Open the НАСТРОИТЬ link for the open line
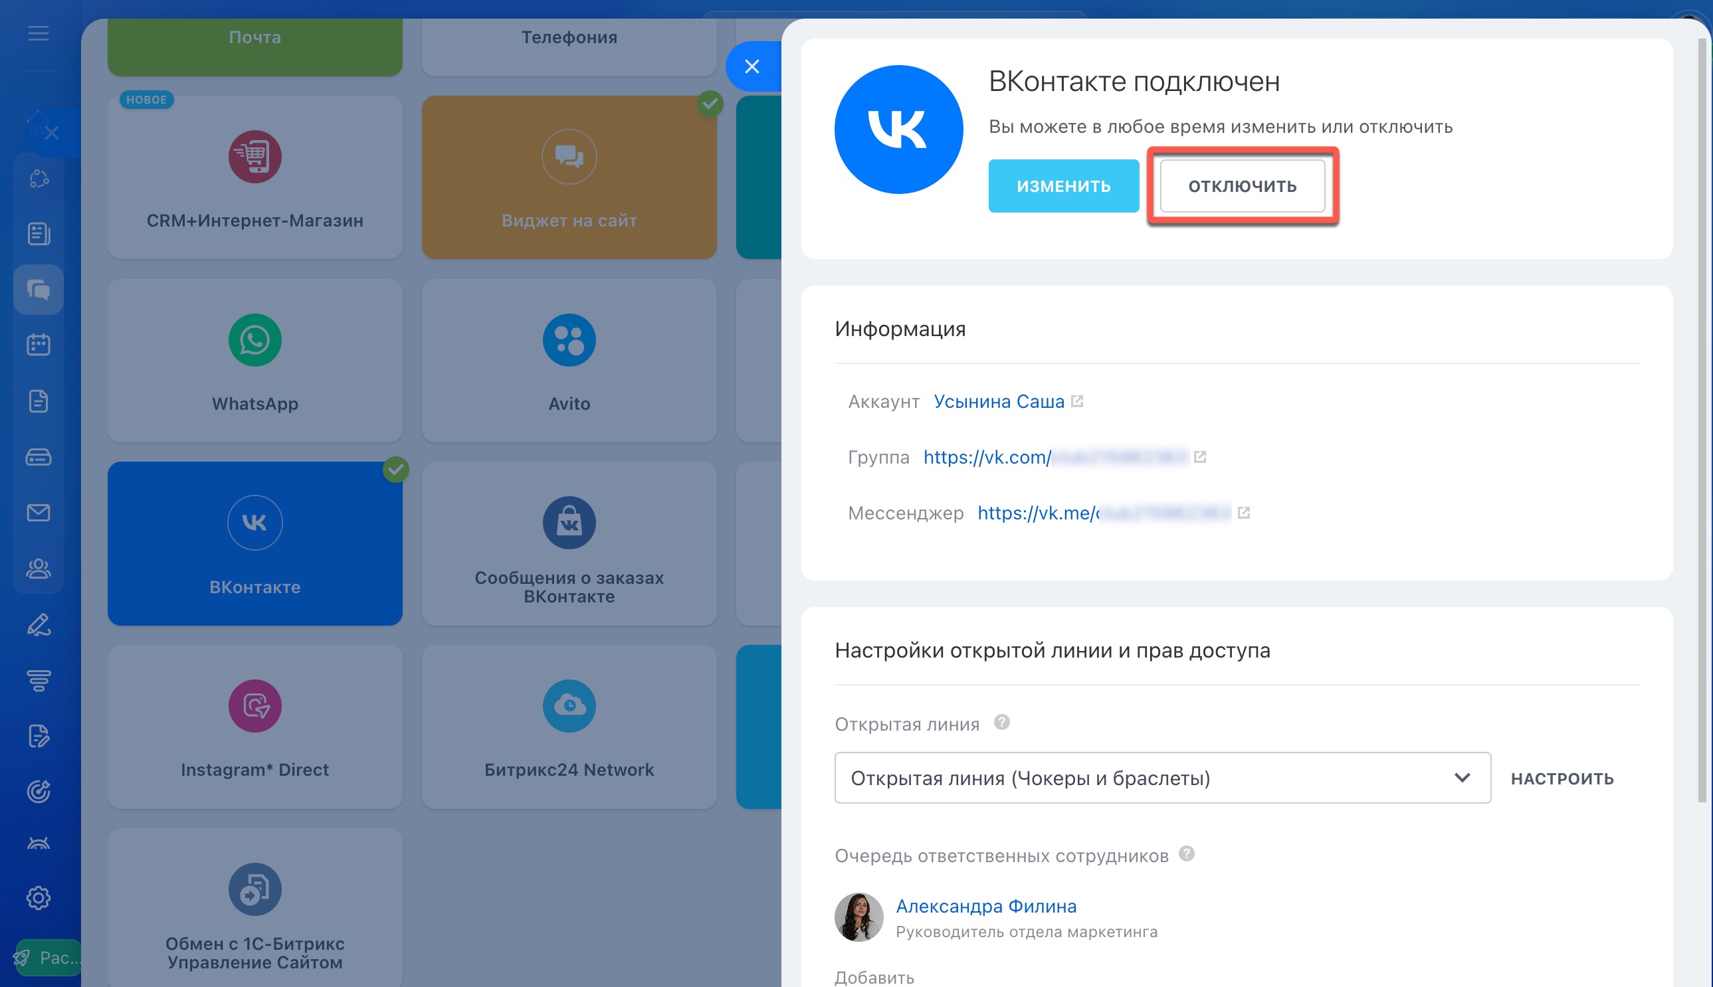The width and height of the screenshot is (1713, 987). tap(1562, 778)
